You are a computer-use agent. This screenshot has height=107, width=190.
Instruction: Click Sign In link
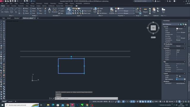pyautogui.click(x=158, y=1)
